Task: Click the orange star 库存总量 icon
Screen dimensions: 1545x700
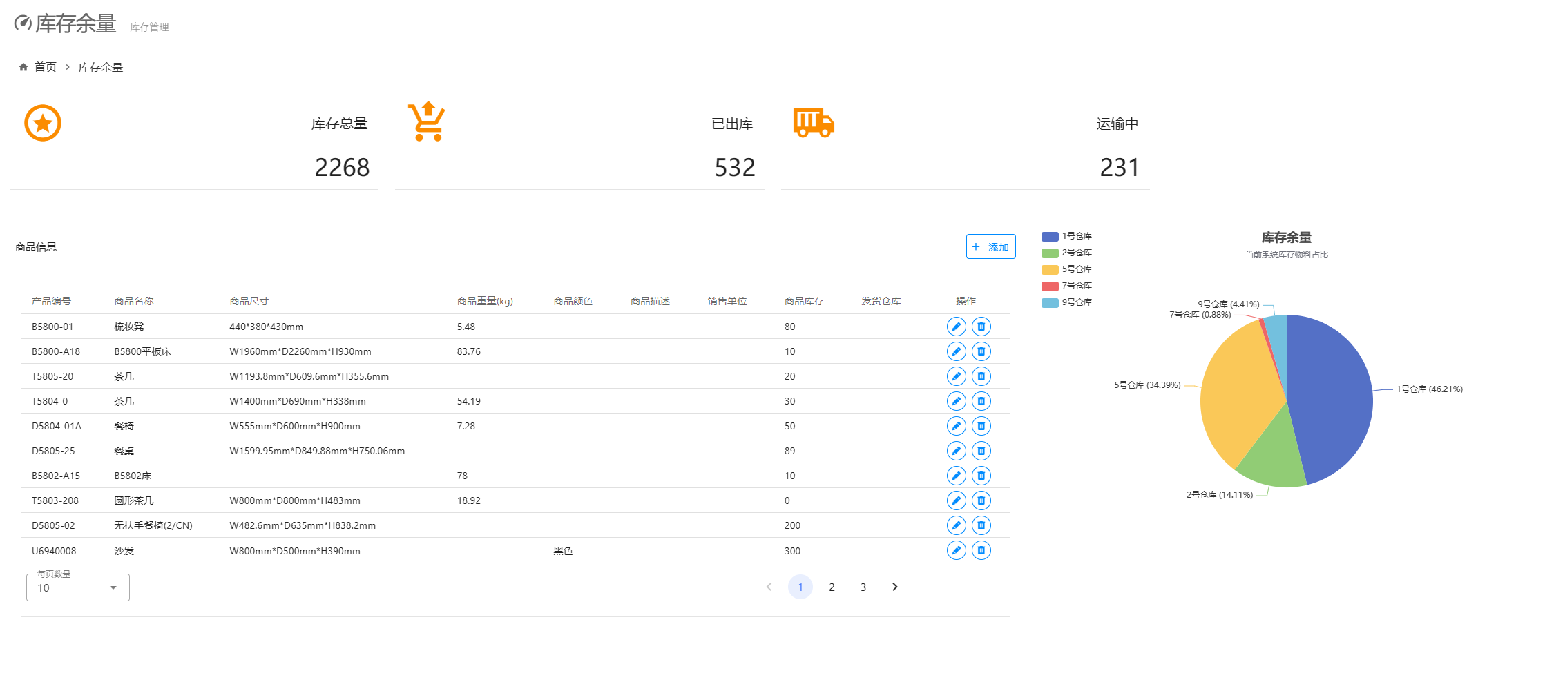Action: point(43,124)
